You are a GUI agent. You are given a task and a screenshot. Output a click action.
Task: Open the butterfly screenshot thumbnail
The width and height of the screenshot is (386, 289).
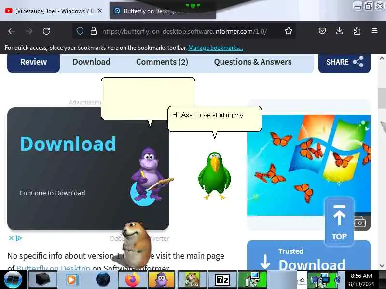[x=309, y=165]
